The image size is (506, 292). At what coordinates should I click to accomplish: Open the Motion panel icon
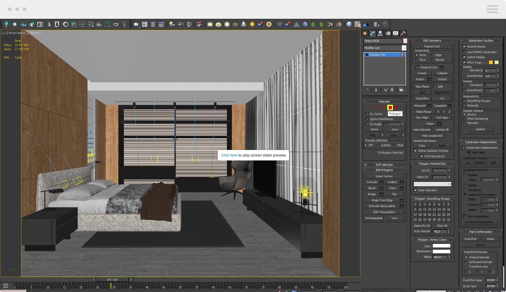click(388, 33)
